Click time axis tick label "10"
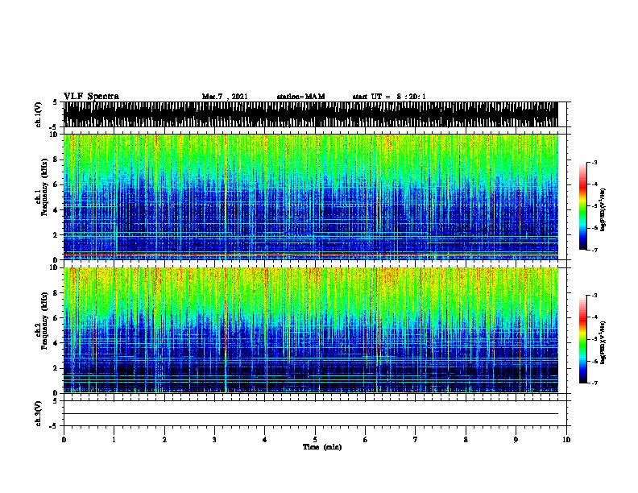This screenshot has width=638, height=493. click(x=566, y=439)
